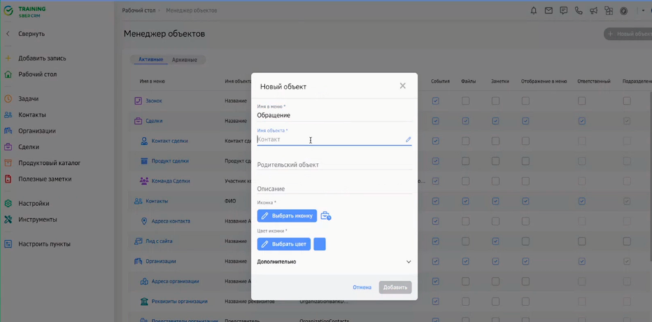This screenshot has height=322, width=652.
Task: Switch to the Активные tab
Action: point(150,60)
